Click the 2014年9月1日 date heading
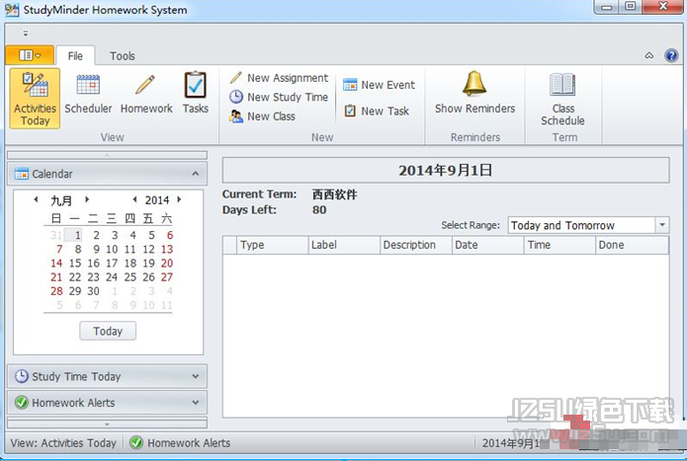Image resolution: width=687 pixels, height=461 pixels. (446, 170)
